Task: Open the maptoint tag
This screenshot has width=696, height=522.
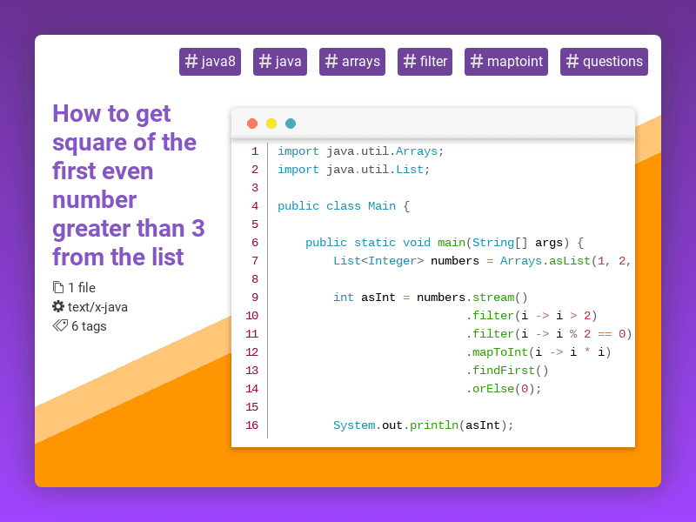Action: point(506,62)
